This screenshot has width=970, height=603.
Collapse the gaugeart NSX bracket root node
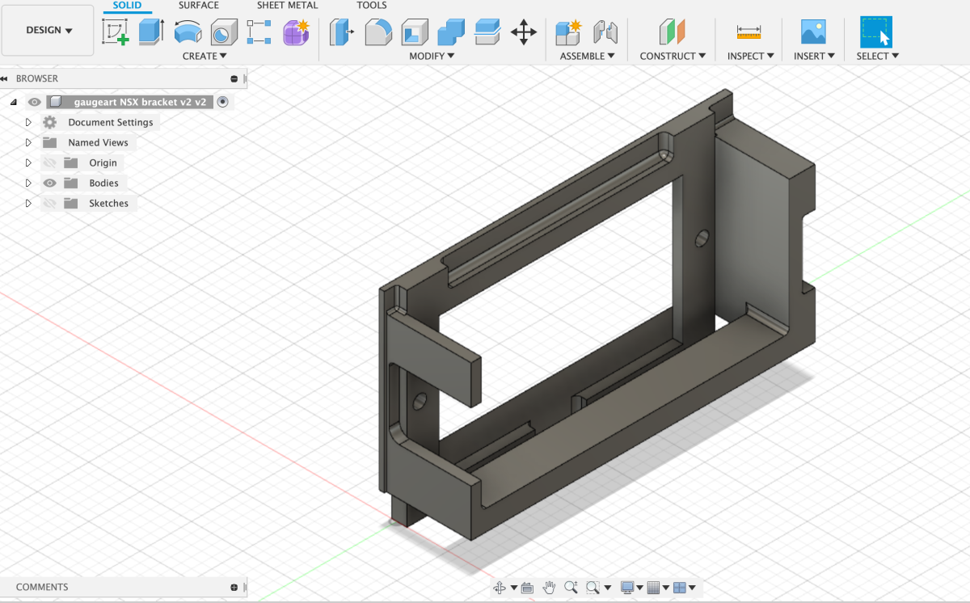[13, 102]
